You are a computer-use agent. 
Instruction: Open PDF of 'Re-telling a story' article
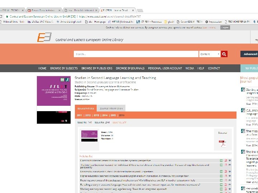tap(226, 185)
